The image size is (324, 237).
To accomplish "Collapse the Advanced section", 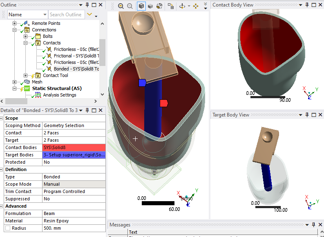I will tap(2, 206).
